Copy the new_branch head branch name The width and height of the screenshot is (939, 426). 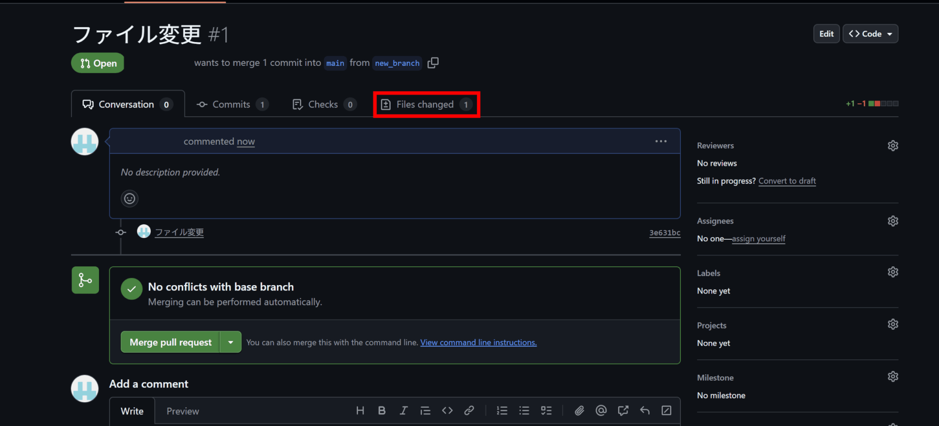coord(433,63)
